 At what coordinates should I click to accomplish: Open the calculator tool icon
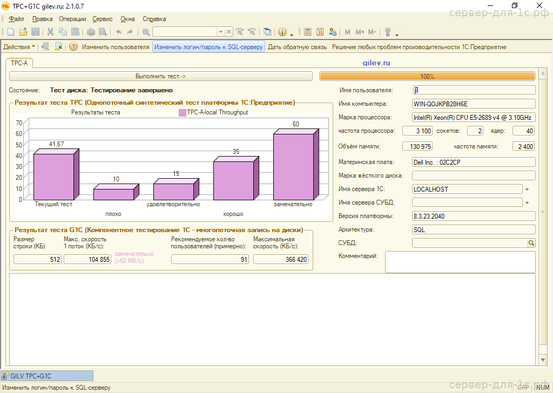click(x=308, y=32)
